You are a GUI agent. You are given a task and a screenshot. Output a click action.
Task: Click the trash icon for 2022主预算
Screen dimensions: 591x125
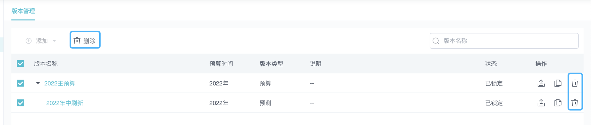click(575, 83)
